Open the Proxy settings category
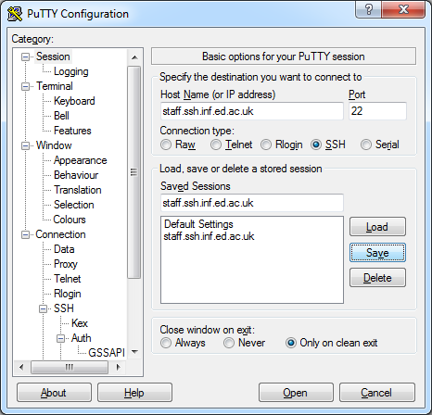This screenshot has height=415, width=432. point(66,264)
